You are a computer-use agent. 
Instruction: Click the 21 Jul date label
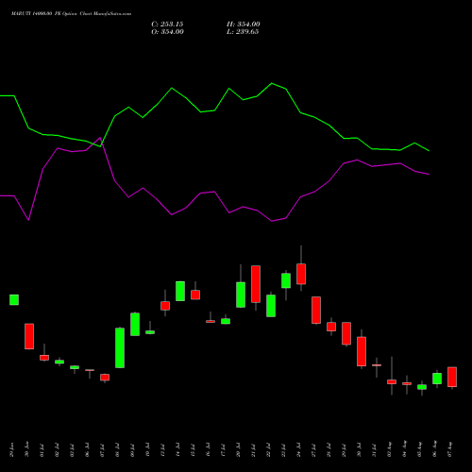click(x=253, y=450)
